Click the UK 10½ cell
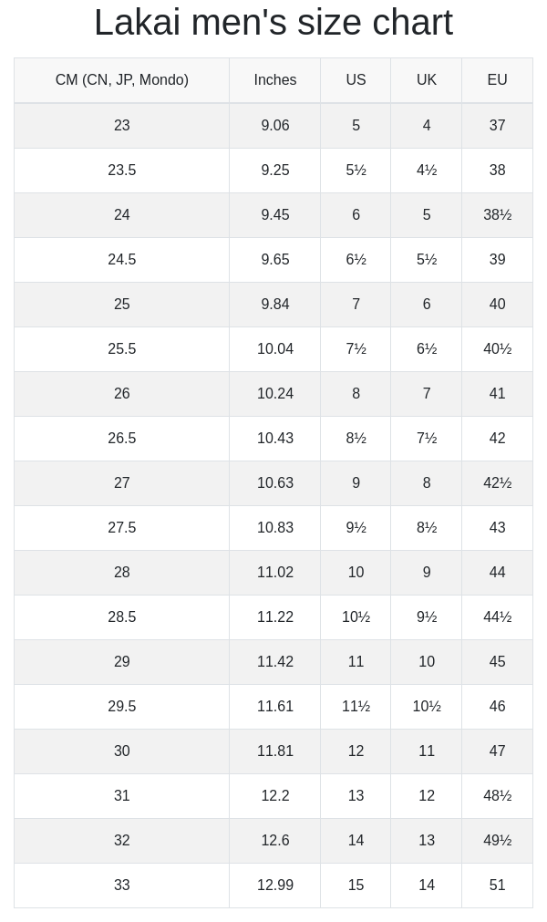The height and width of the screenshot is (922, 547). click(x=427, y=707)
